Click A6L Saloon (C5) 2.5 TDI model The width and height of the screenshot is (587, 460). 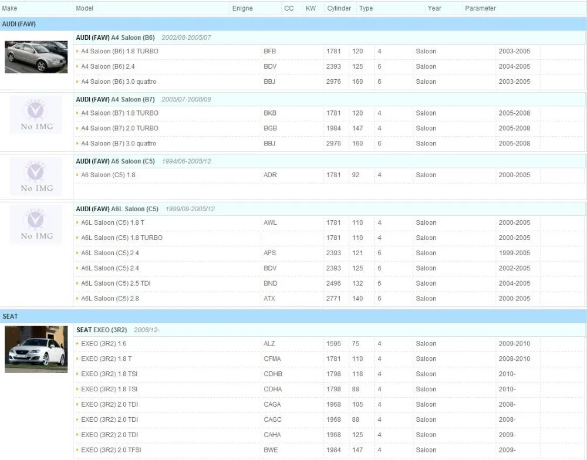point(116,283)
